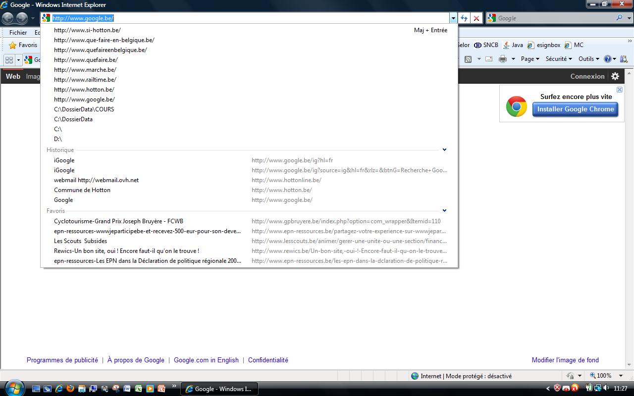
Task: Open the Fichier menu
Action: click(18, 32)
